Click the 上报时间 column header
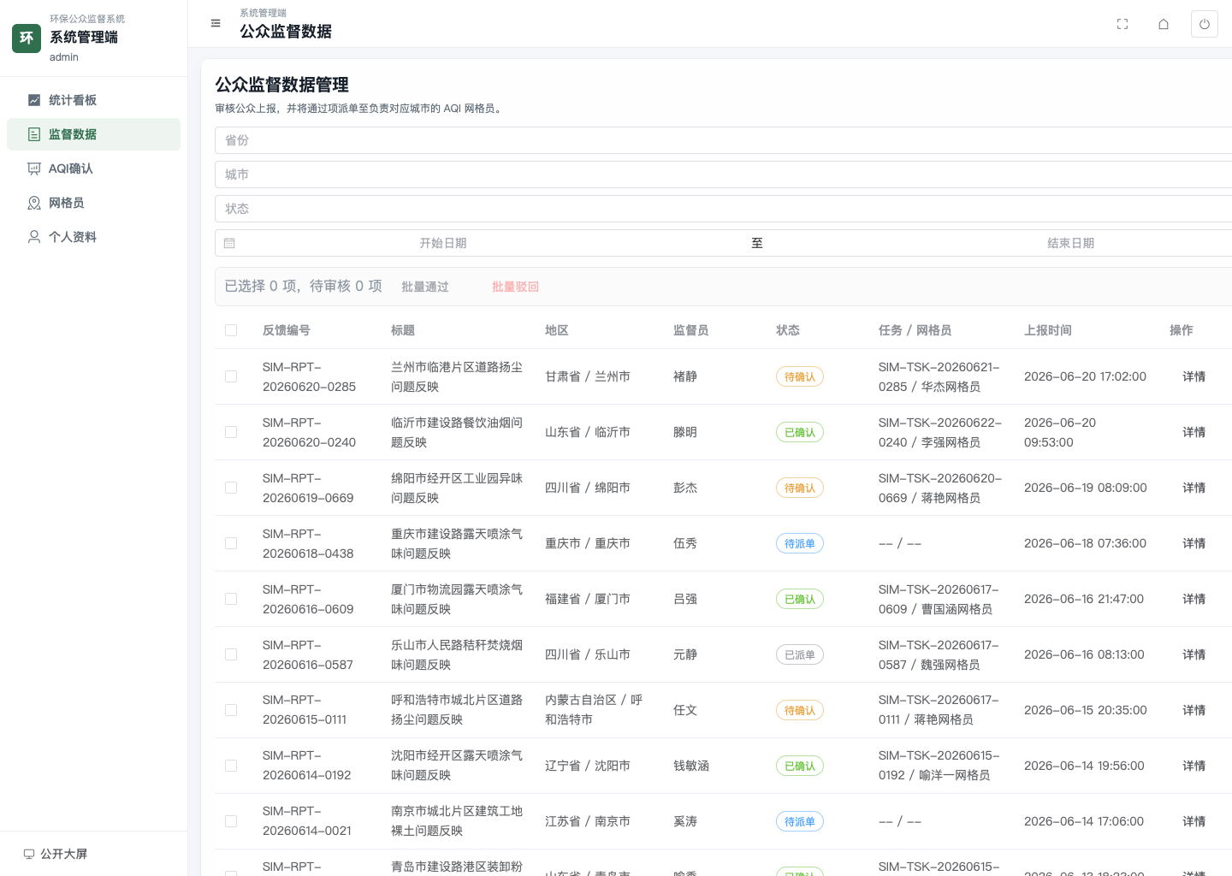The width and height of the screenshot is (1232, 876). [x=1048, y=330]
